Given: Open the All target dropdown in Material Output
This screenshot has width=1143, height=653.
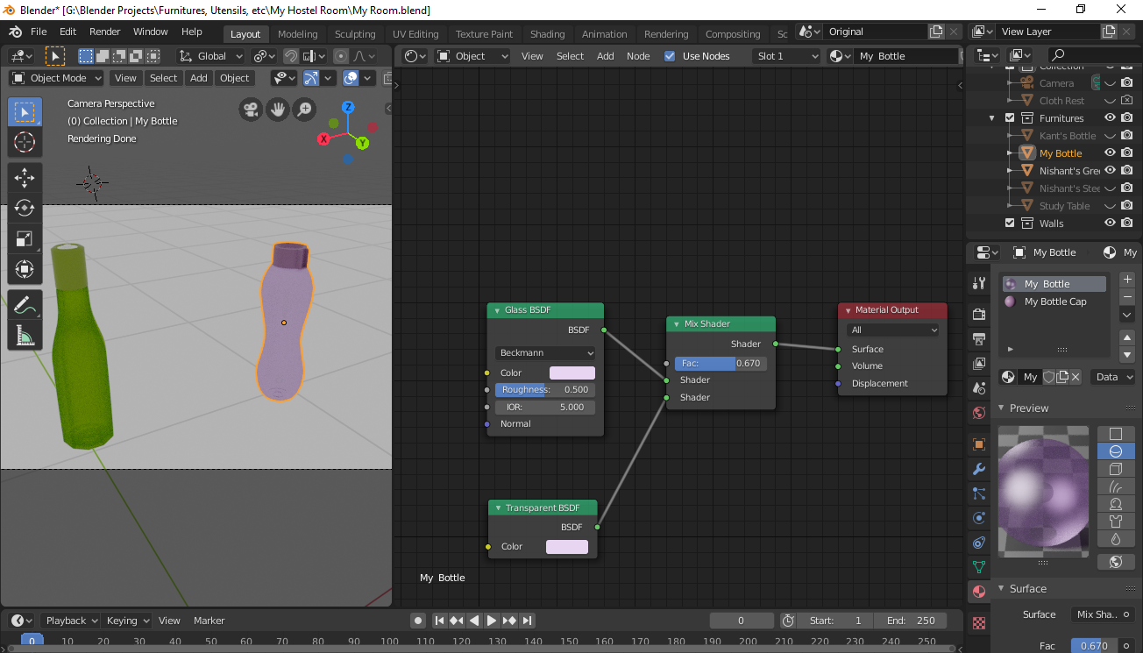Looking at the screenshot, I should point(893,330).
